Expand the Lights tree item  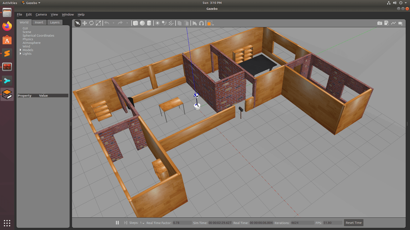pyautogui.click(x=20, y=54)
